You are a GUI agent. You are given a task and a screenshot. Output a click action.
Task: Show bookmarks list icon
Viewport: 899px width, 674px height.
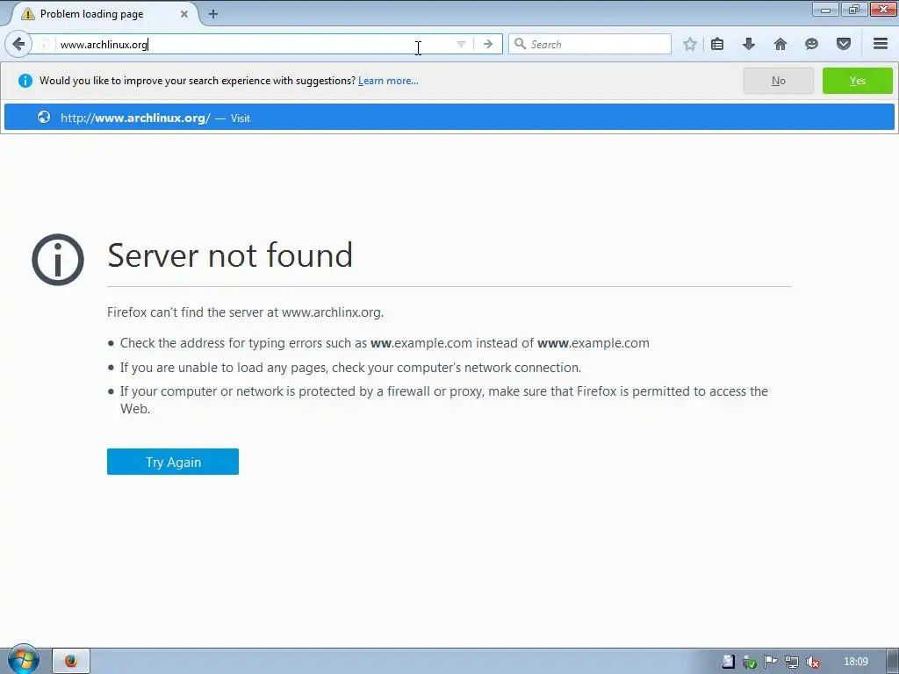click(717, 44)
